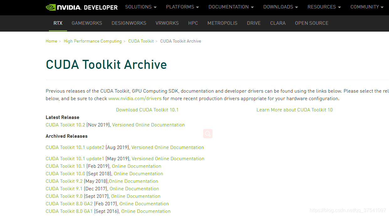Open the DOCUMENTATION dropdown menu
The height and width of the screenshot is (216, 389).
pyautogui.click(x=231, y=7)
